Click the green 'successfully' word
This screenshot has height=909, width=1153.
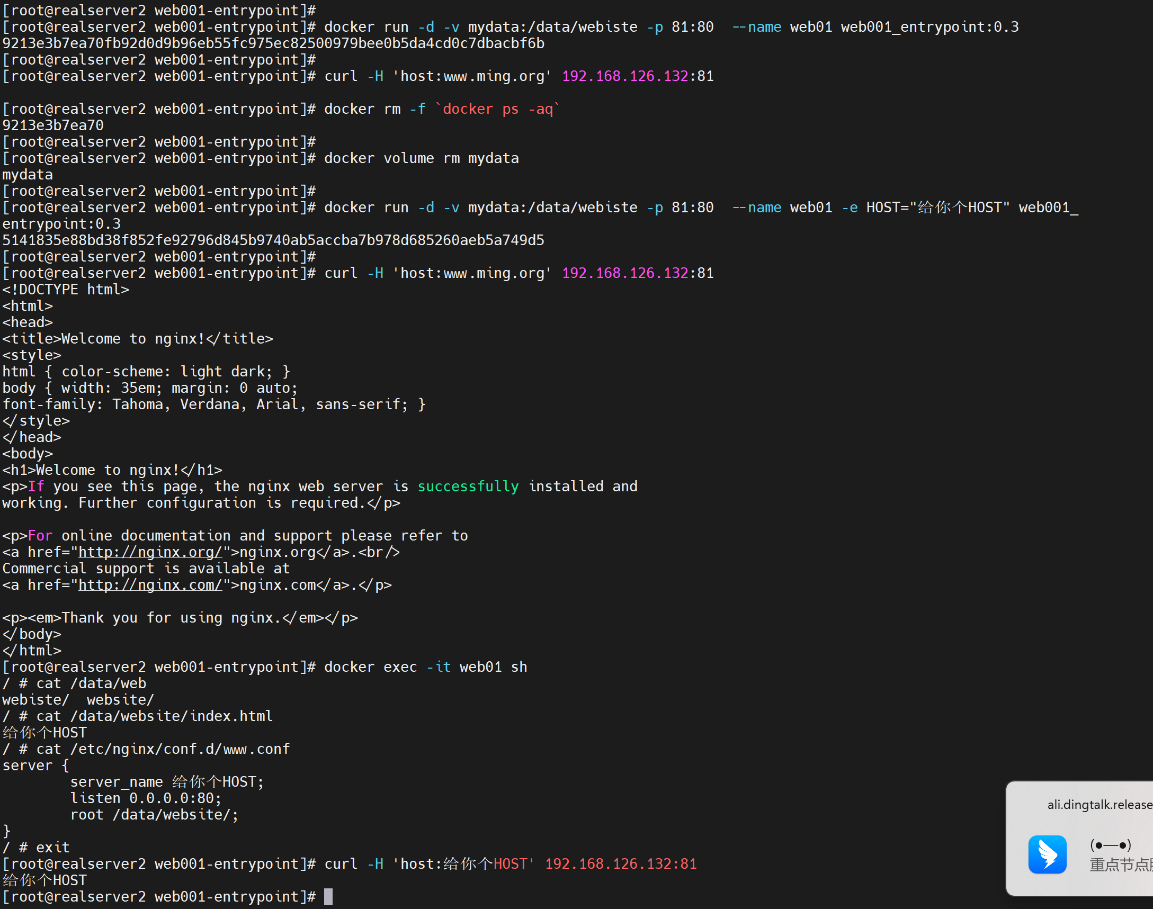(x=467, y=487)
